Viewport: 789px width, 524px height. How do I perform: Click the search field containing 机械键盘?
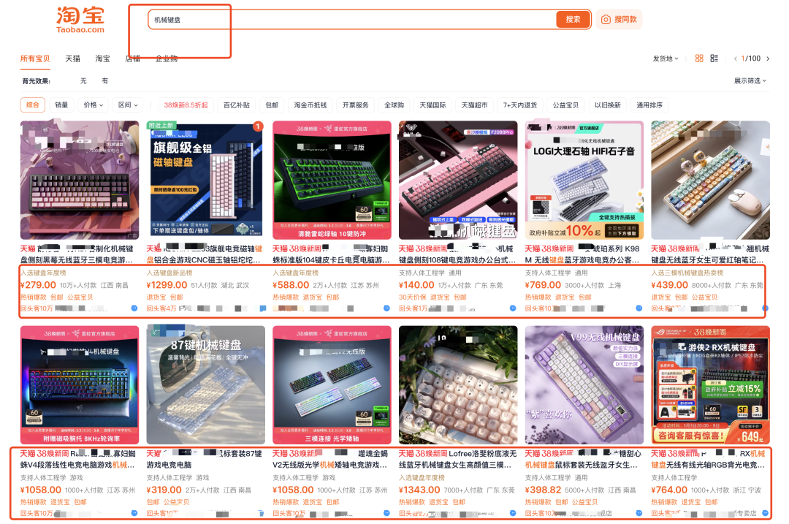352,20
